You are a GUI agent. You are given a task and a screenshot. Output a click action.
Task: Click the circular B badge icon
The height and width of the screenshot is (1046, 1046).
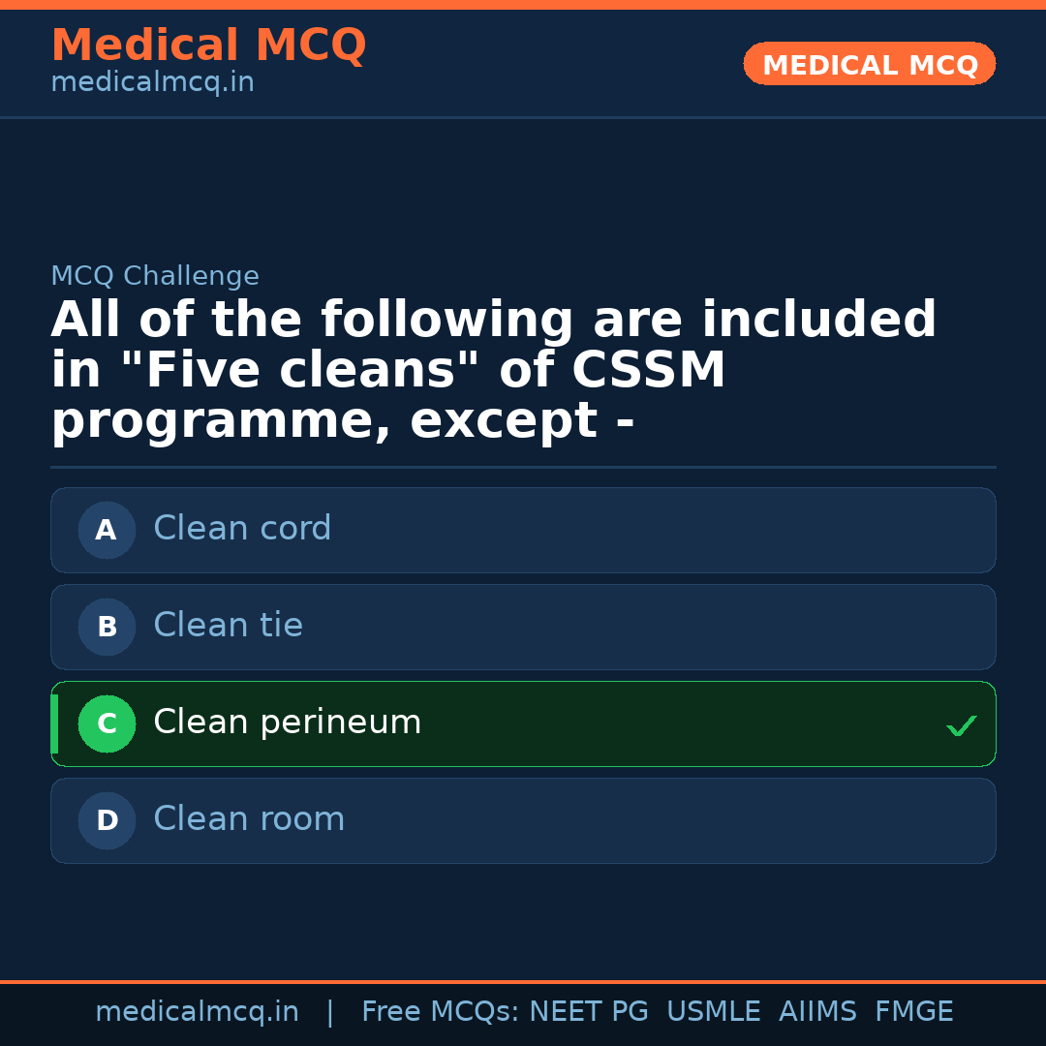(107, 627)
